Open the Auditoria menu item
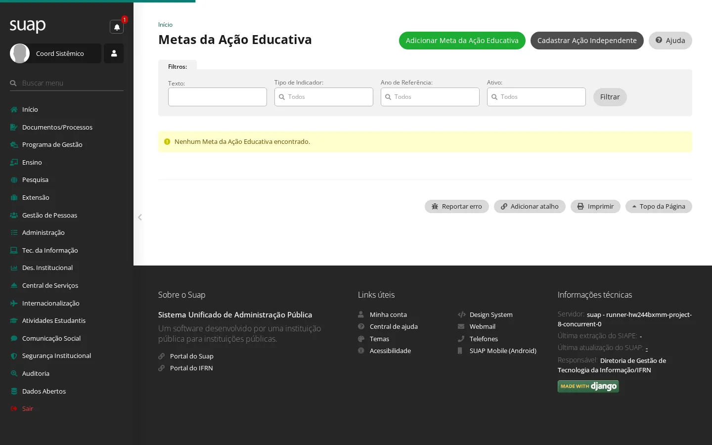The height and width of the screenshot is (445, 712). (67, 373)
